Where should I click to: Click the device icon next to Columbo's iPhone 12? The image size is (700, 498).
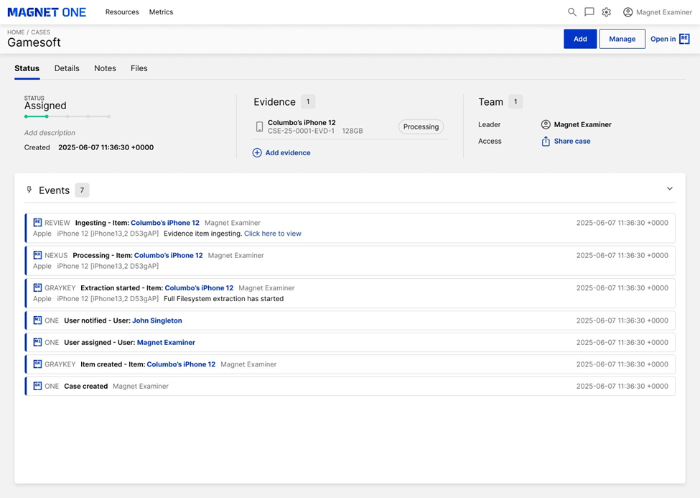pos(260,126)
